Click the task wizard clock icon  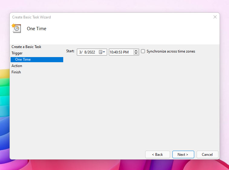[16, 28]
